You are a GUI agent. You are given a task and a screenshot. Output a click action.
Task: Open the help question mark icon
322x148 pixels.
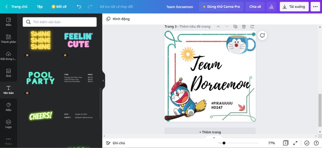pos(316,143)
